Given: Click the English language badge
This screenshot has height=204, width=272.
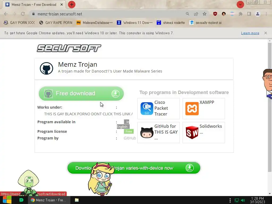Looking at the screenshot, I should coord(123,126).
